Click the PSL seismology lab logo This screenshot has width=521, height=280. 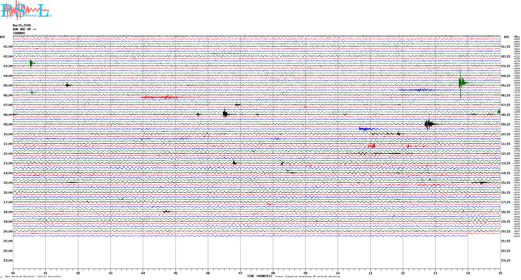pos(26,10)
